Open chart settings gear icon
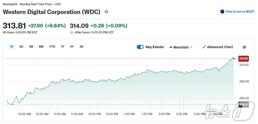The height and width of the screenshot is (124, 258). click(244, 47)
